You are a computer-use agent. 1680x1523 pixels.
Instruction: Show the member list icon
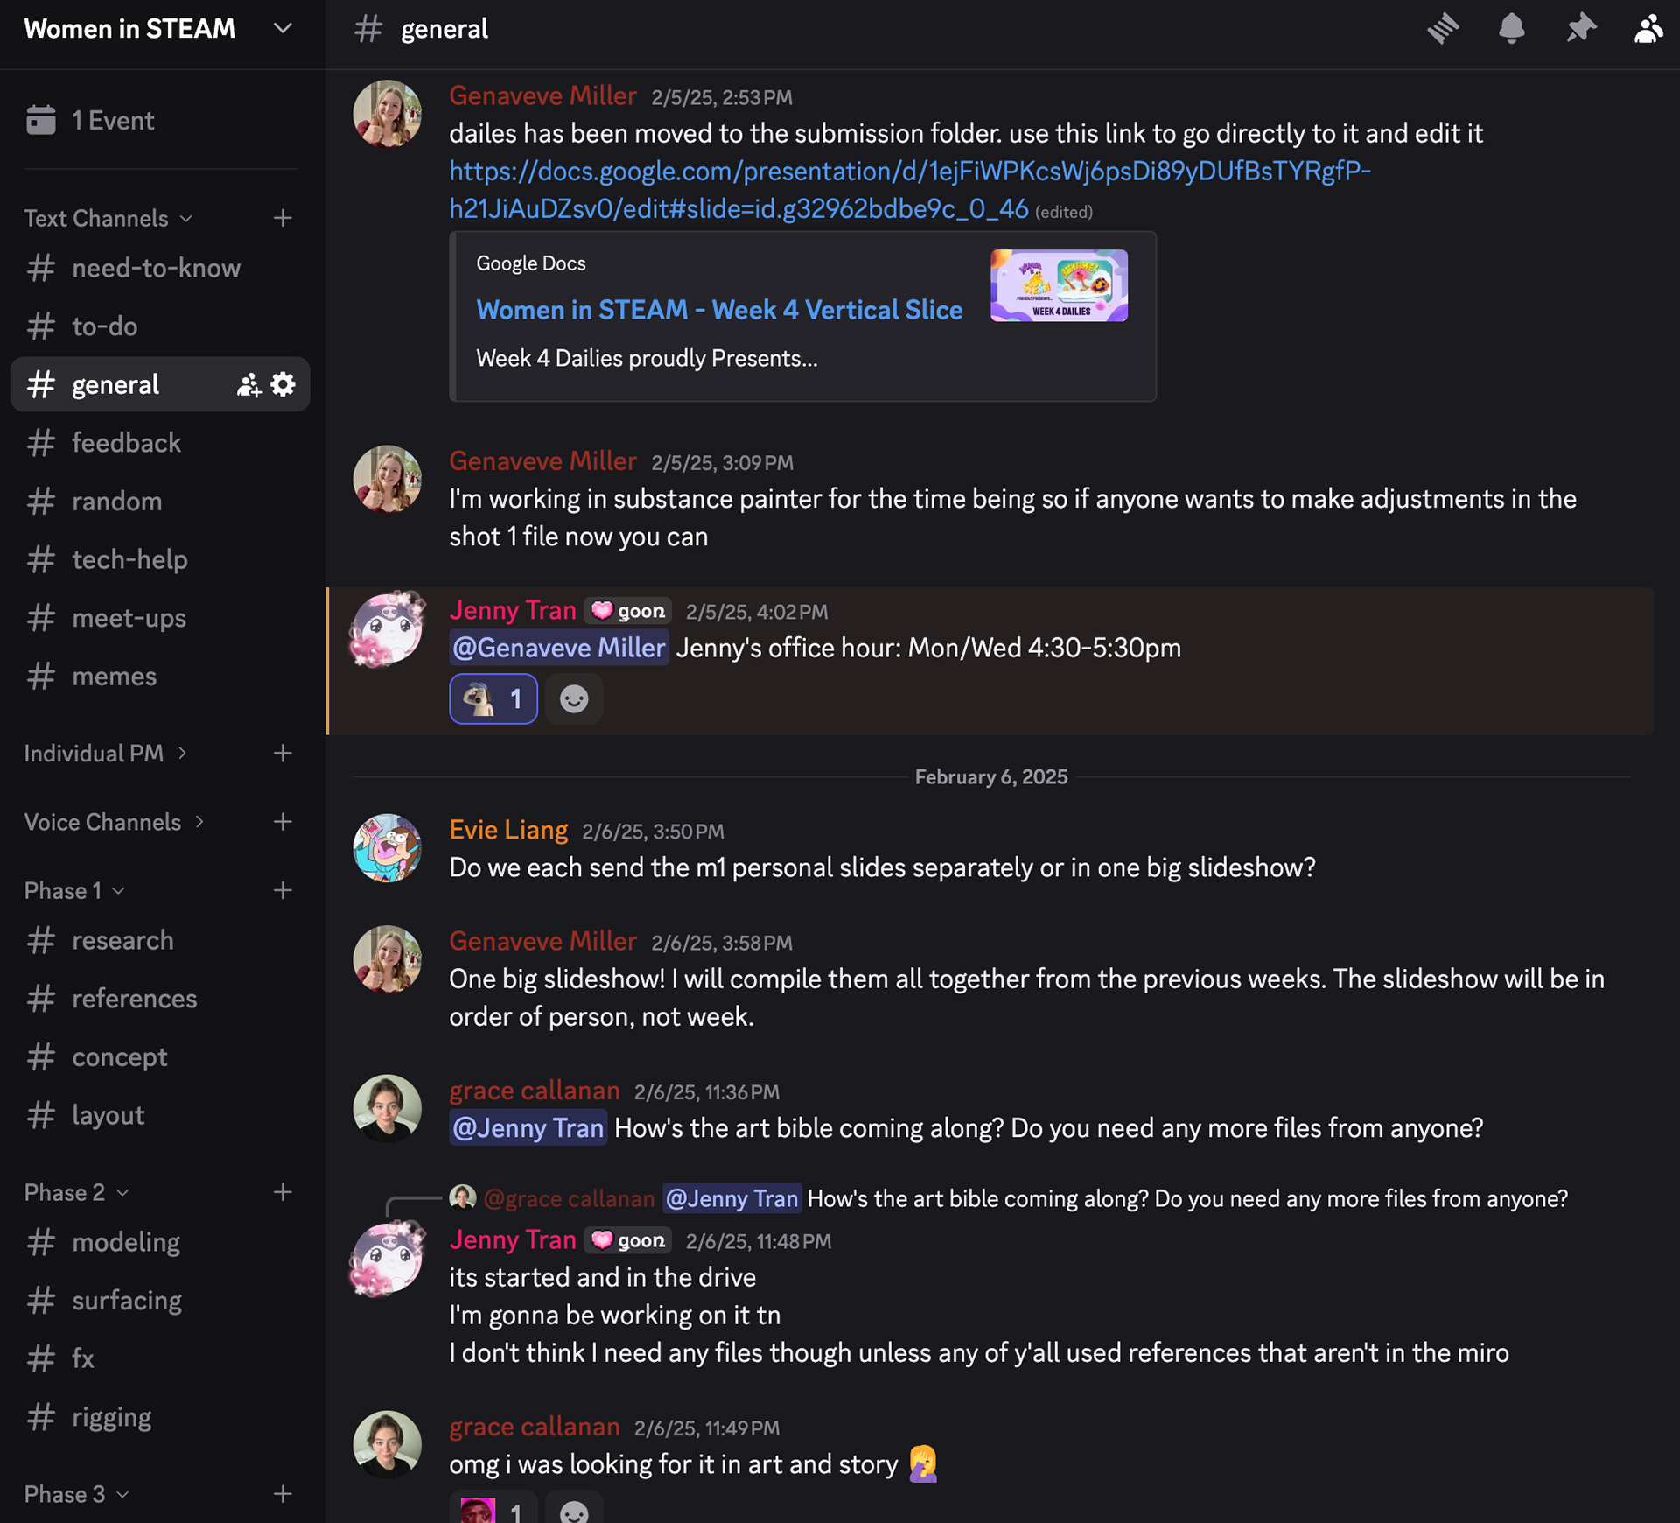click(x=1648, y=29)
